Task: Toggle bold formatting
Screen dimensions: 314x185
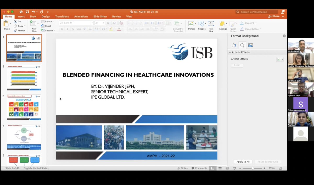Action: click(62, 29)
